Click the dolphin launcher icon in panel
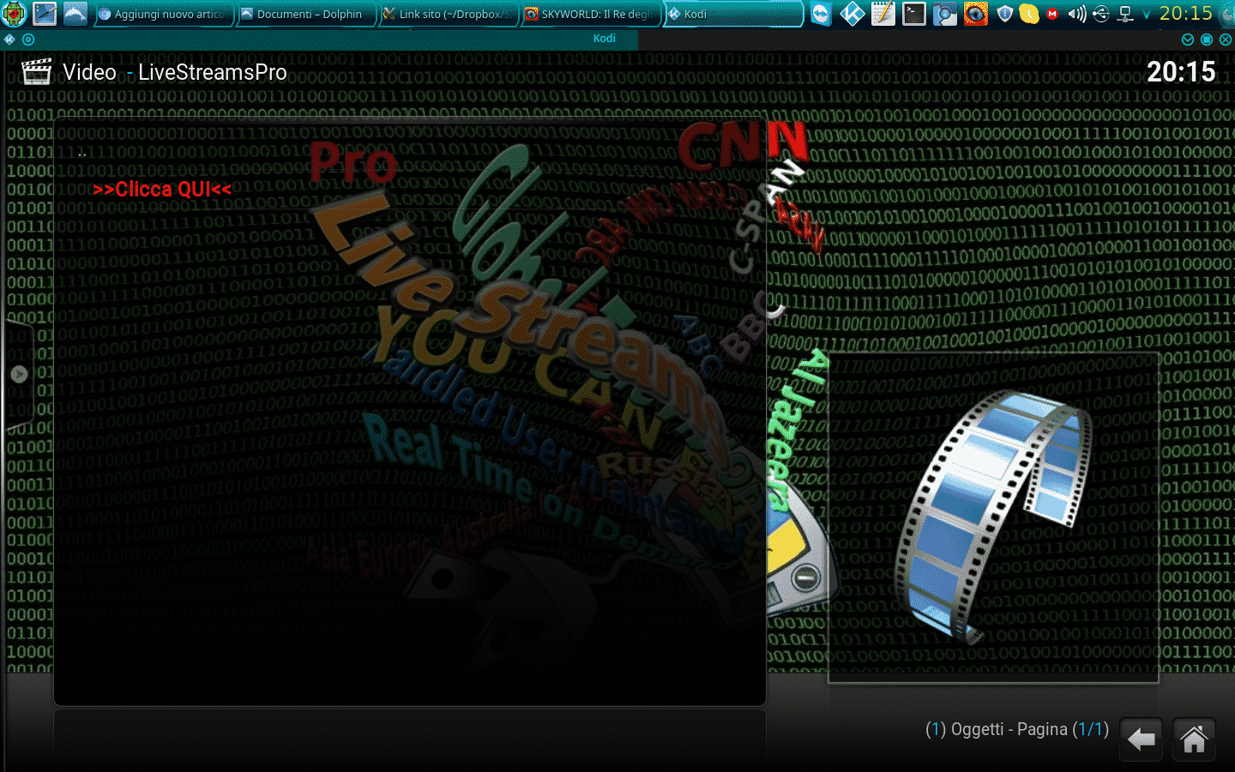This screenshot has width=1235, height=772. (75, 14)
